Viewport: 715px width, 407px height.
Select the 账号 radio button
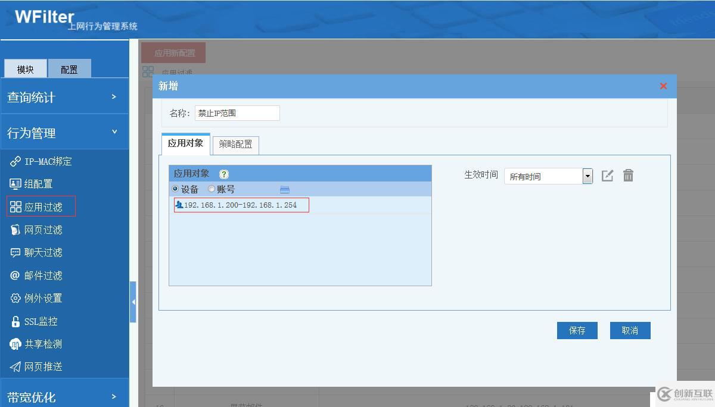(x=212, y=189)
